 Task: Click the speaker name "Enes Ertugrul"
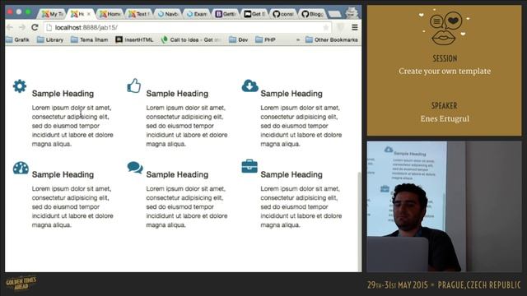click(445, 118)
